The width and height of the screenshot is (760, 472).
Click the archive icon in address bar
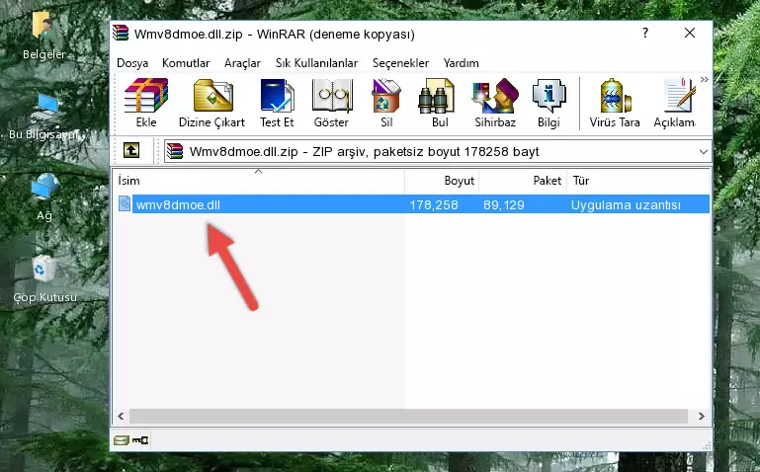click(175, 151)
